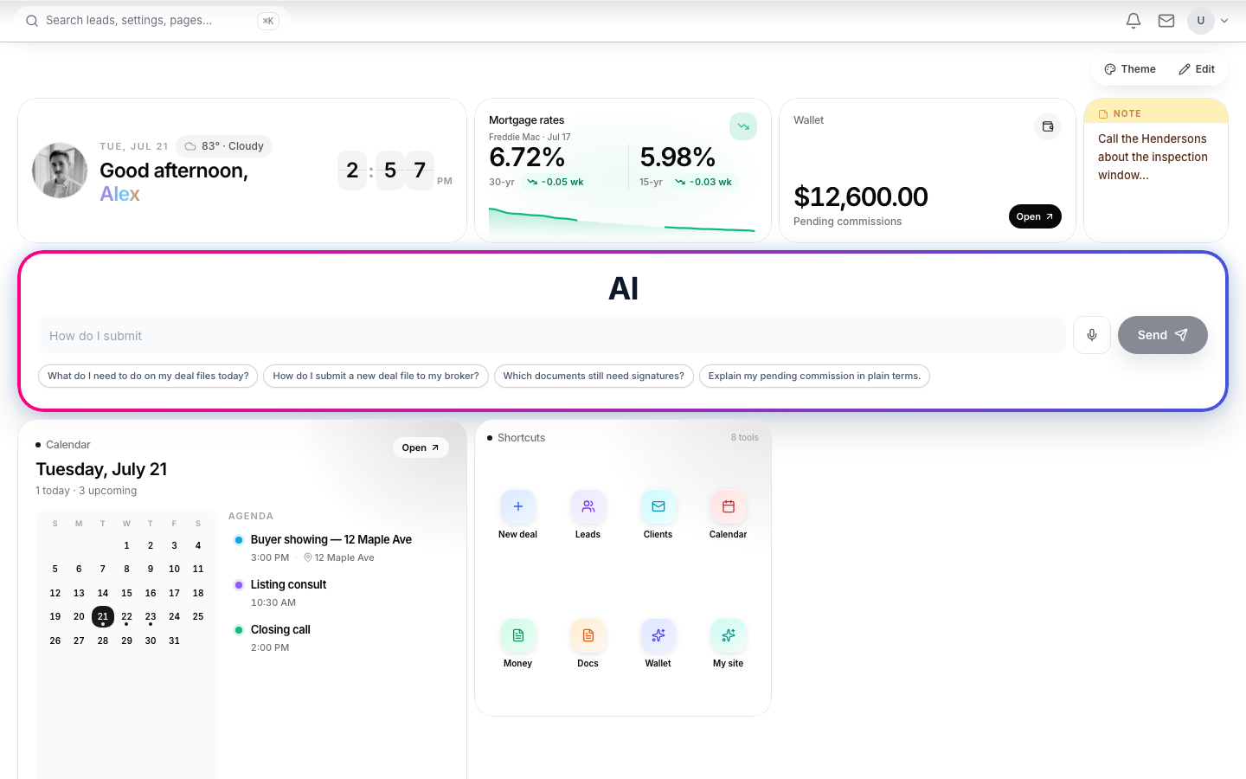The width and height of the screenshot is (1246, 779).
Task: Focus the search leads, settings, pages field
Action: point(151,21)
